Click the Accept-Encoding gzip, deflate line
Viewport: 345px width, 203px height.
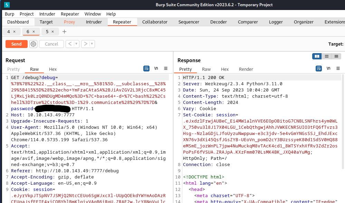coord(52,177)
